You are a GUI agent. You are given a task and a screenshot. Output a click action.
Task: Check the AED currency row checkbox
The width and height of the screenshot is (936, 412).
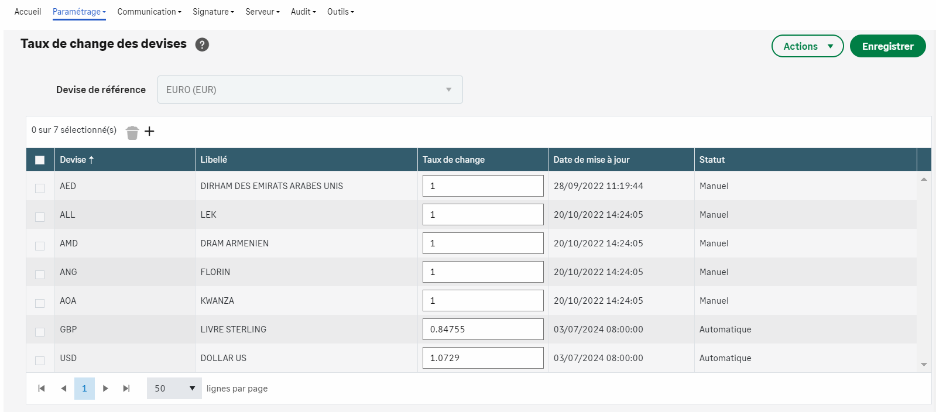(x=40, y=188)
